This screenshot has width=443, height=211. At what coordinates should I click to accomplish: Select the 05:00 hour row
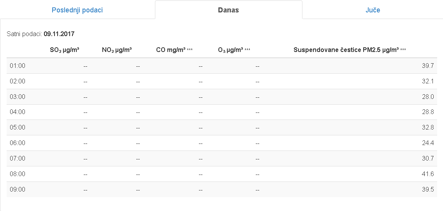click(x=222, y=128)
